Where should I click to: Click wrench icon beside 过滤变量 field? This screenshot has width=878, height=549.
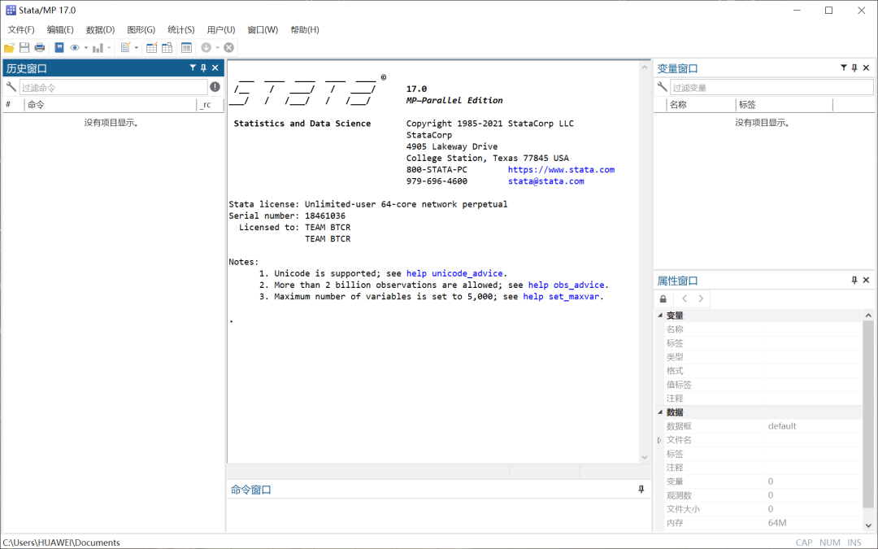[x=662, y=87]
